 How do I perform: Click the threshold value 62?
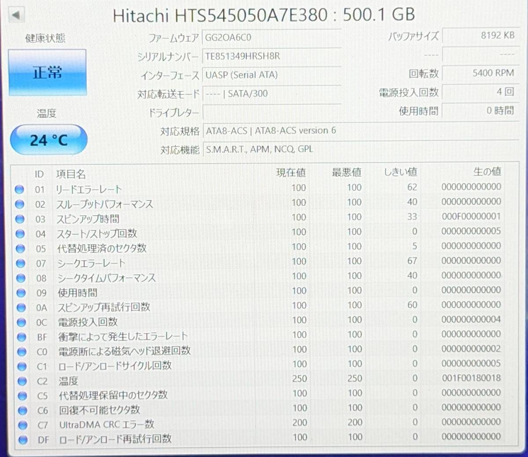(412, 187)
